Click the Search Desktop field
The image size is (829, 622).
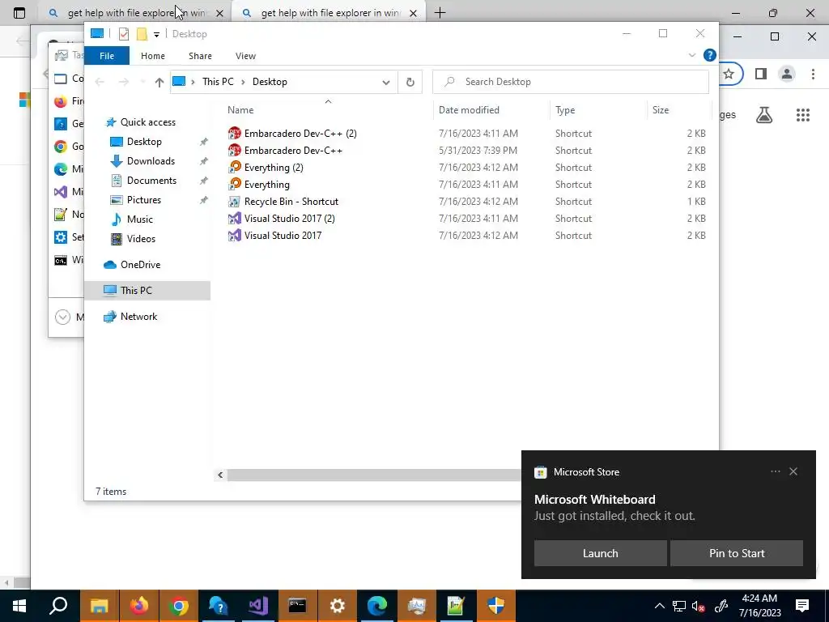(571, 82)
